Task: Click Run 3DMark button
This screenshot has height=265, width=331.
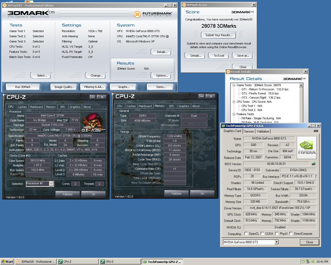Action: [23, 87]
